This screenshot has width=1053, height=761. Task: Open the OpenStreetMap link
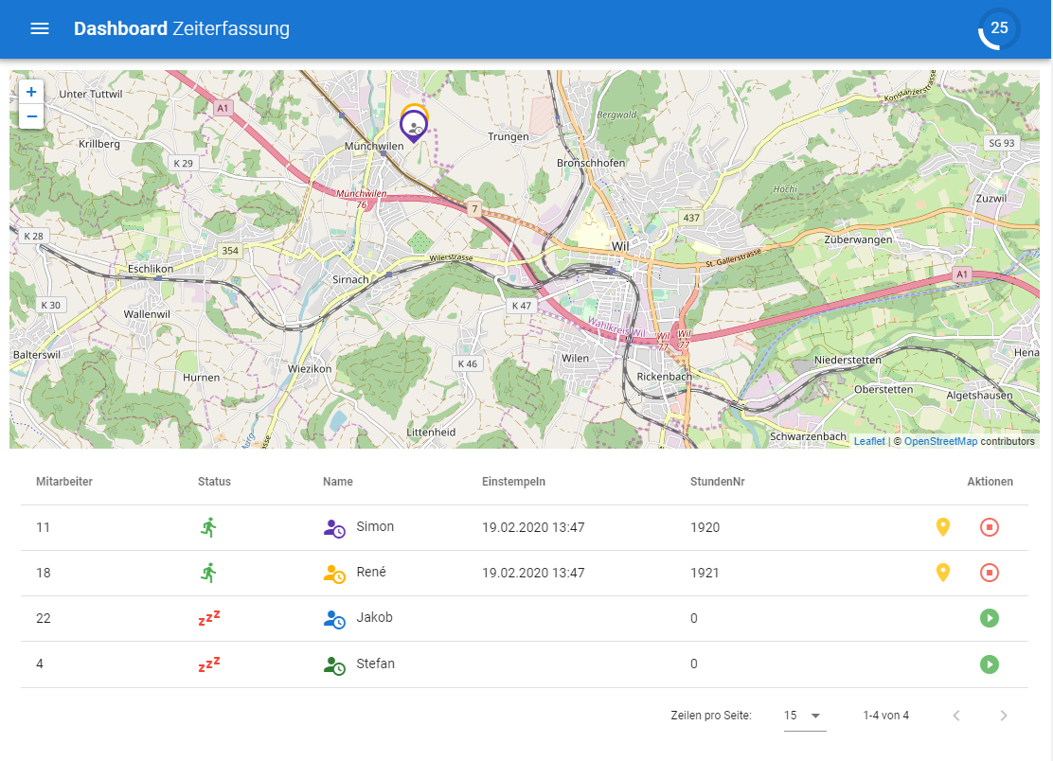pos(940,441)
